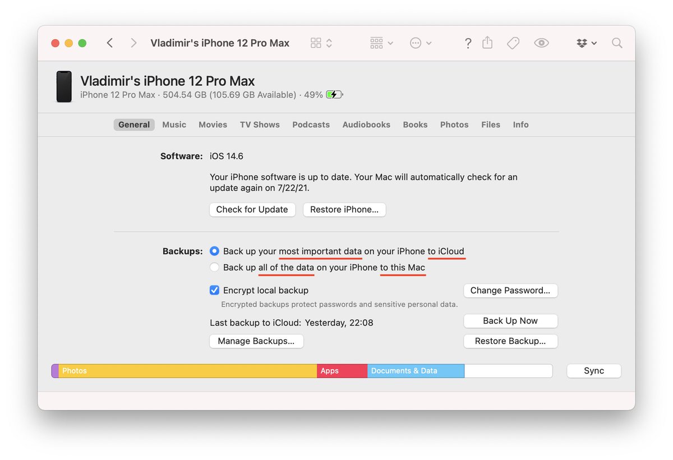Click the green window zoom button

point(82,43)
